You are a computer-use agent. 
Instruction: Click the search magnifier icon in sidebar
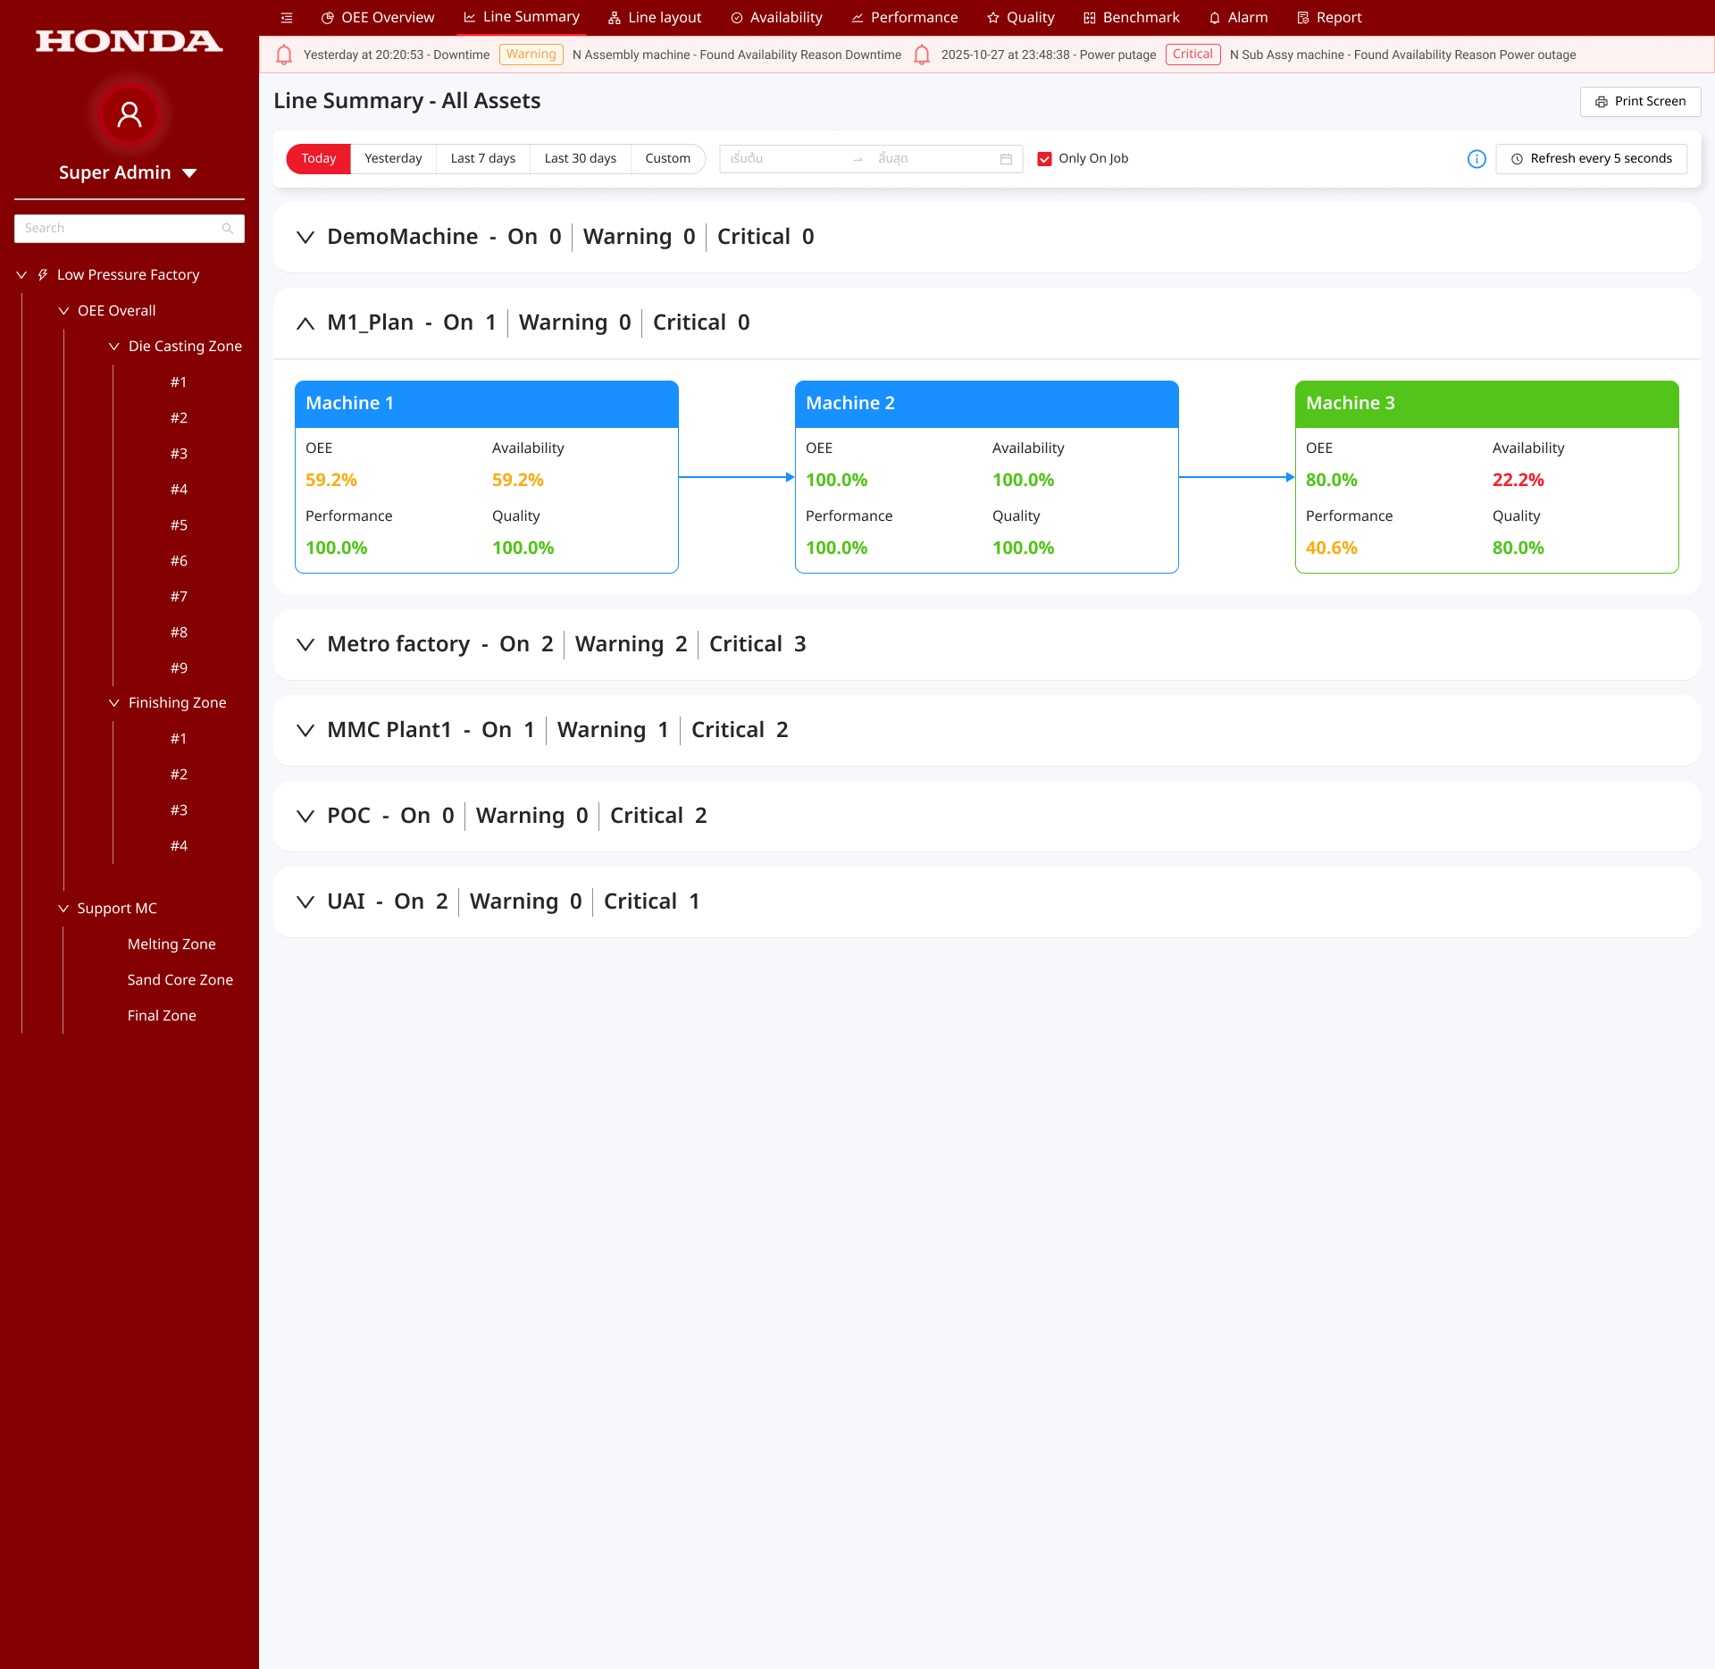pos(228,229)
